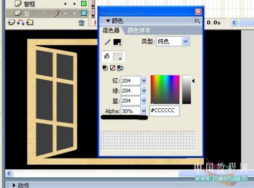Delete layer using the trash can icon
The image size is (254, 188).
81,22
